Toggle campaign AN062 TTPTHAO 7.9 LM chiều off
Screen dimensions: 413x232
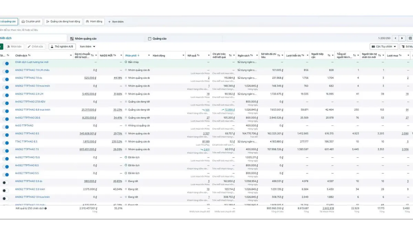[x=6, y=71]
